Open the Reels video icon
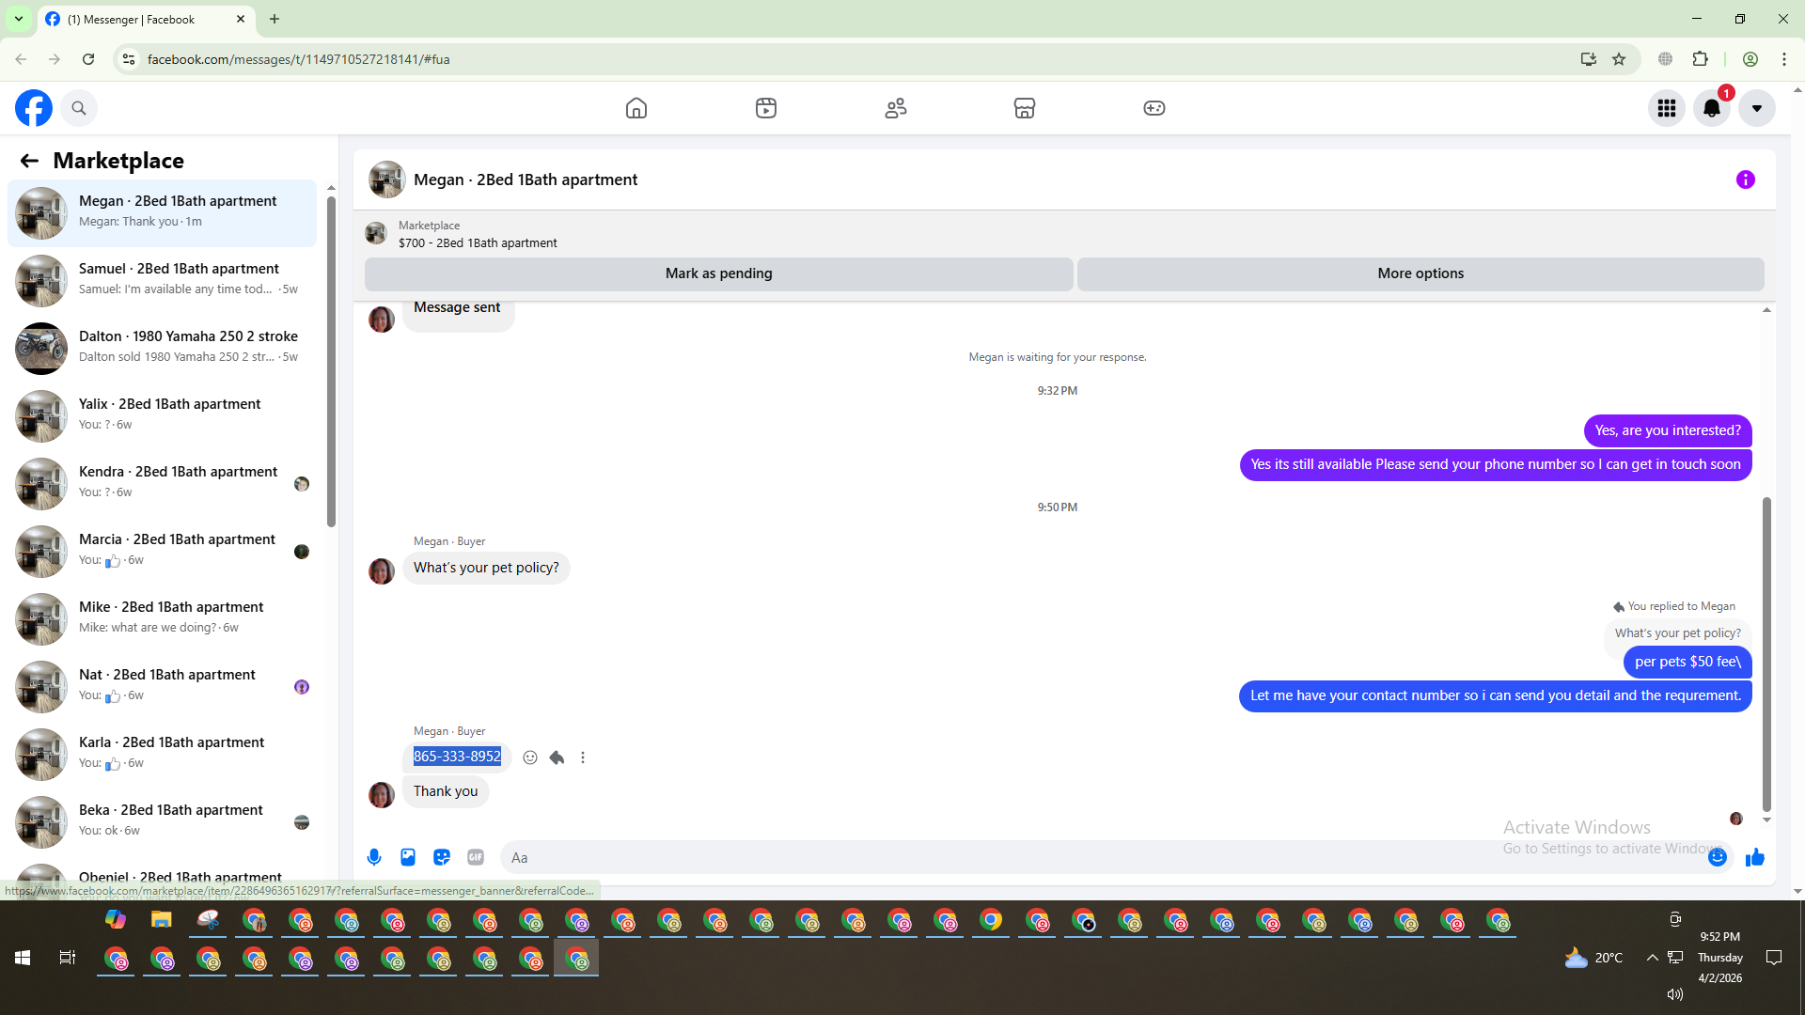The width and height of the screenshot is (1805, 1015). (766, 108)
